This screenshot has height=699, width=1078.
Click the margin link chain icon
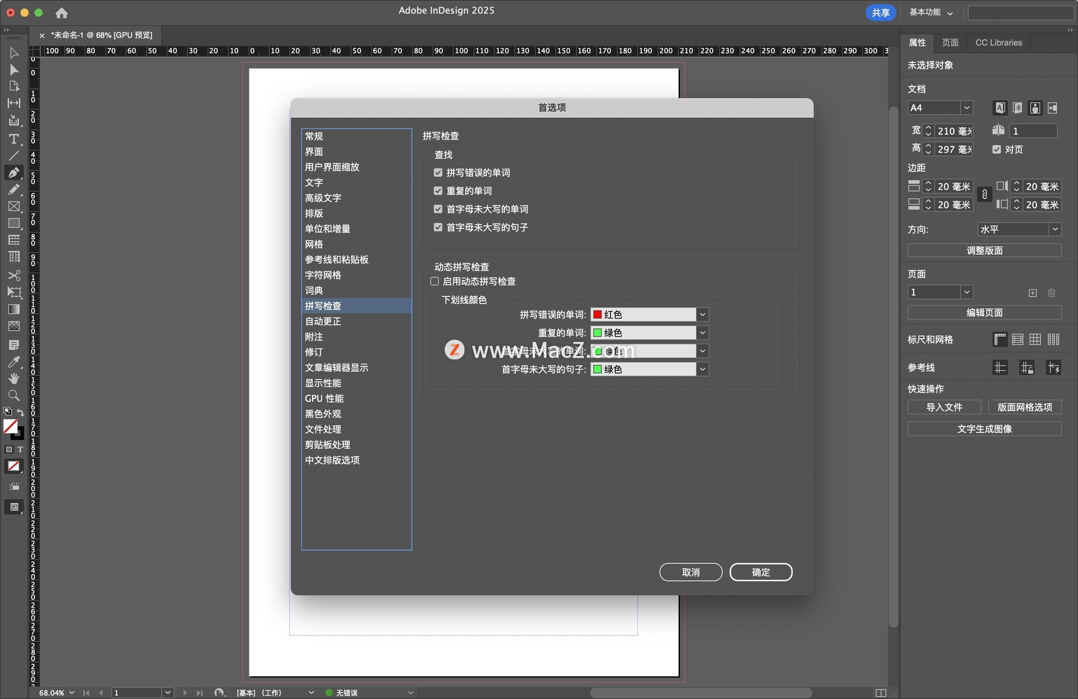[984, 195]
